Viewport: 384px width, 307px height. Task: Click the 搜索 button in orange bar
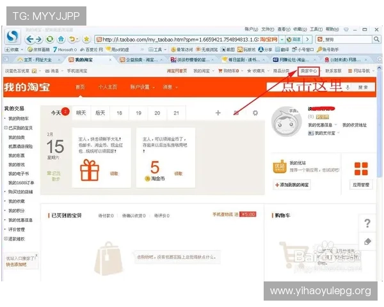click(363, 88)
